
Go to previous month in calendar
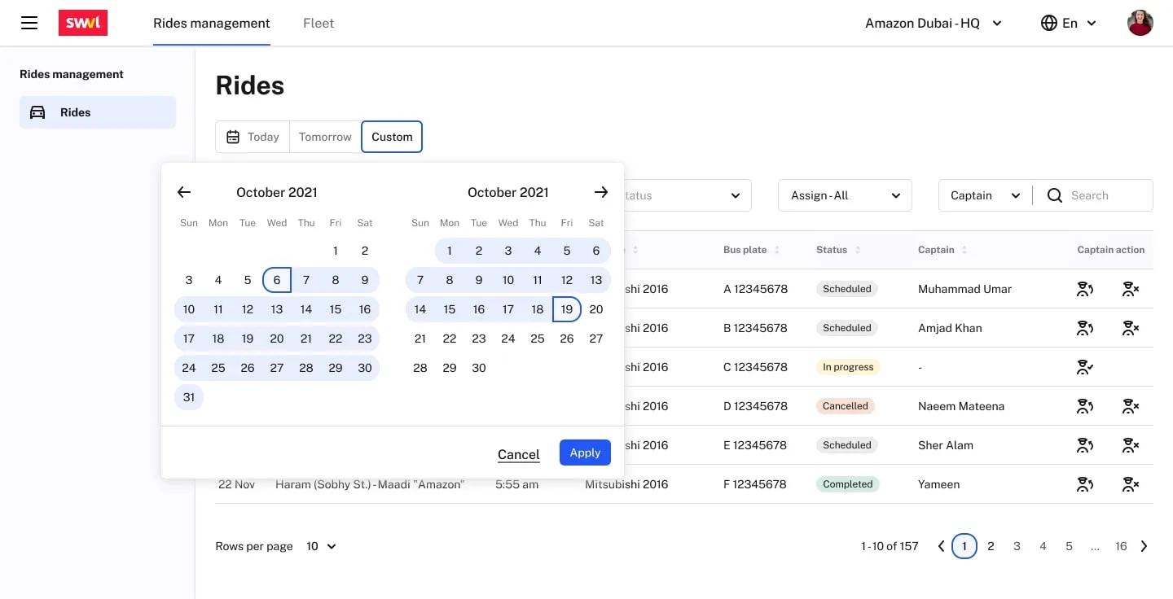click(x=184, y=192)
